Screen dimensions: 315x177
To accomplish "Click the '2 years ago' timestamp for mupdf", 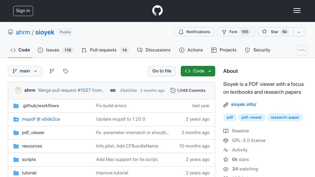I will [198, 119].
